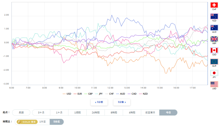Image resolution: width=220 pixels, height=127 pixels.
Task: Click the GBP British flag icon
Action: (x=214, y=39)
